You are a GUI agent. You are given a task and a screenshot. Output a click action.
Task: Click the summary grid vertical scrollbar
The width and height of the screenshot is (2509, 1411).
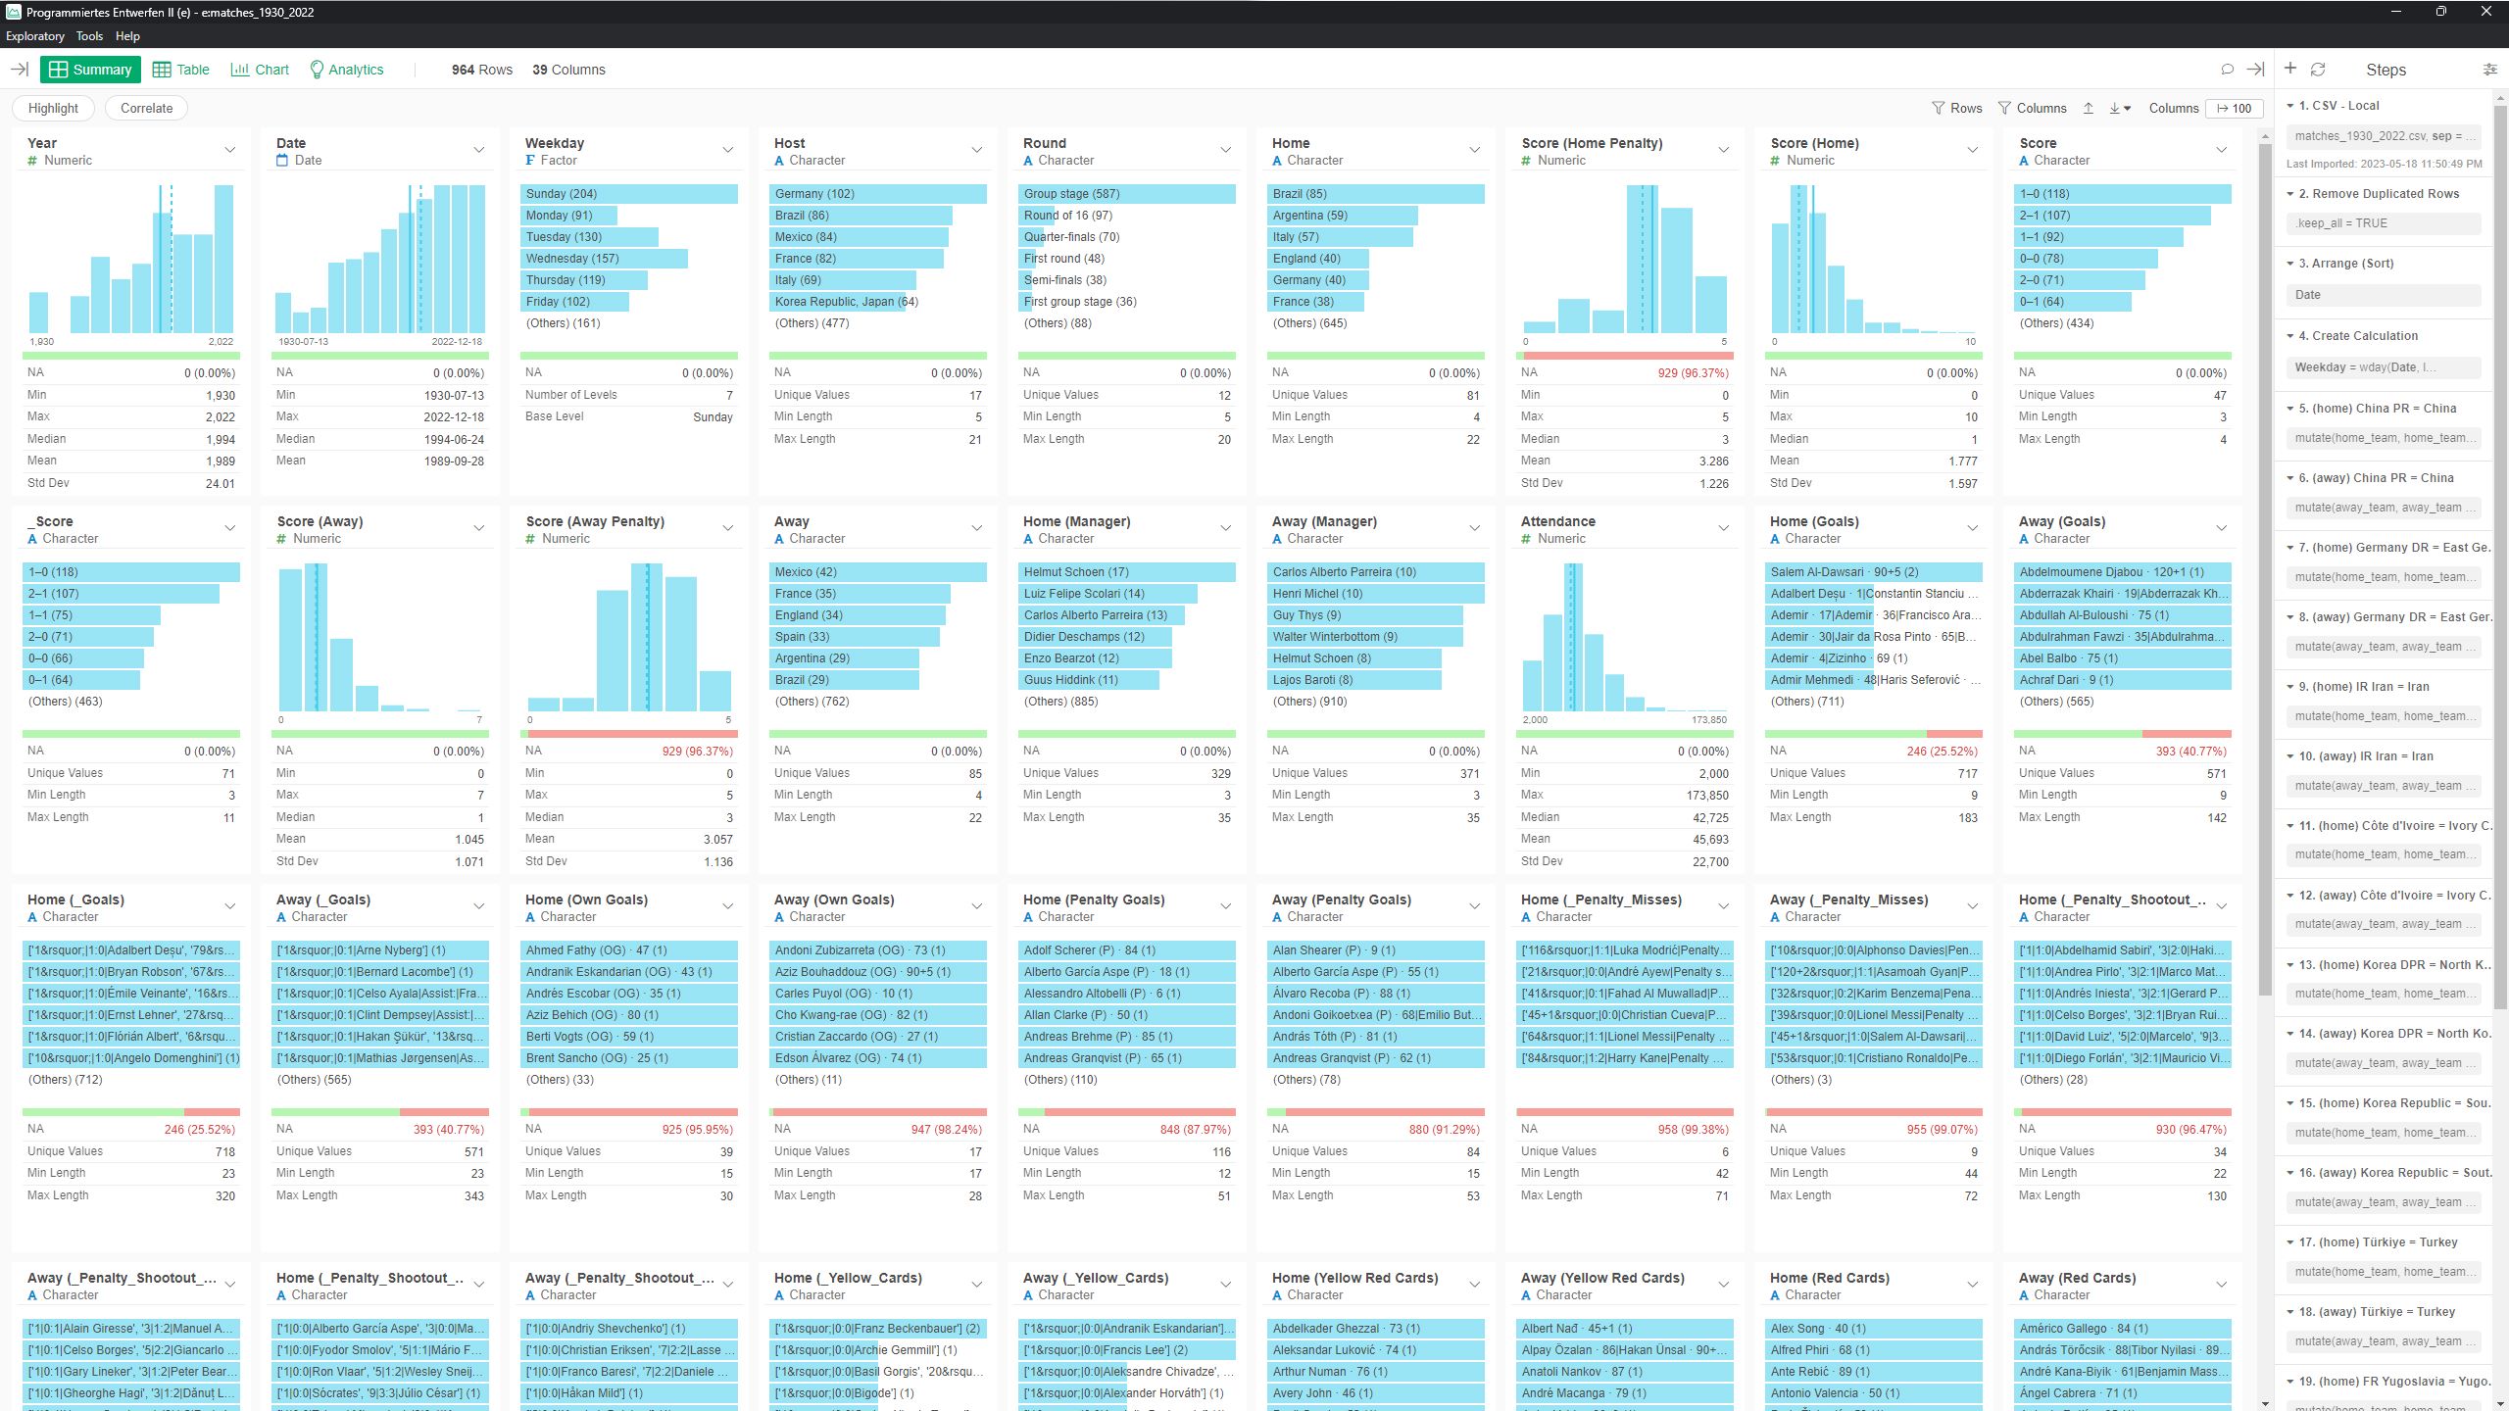[2264, 568]
